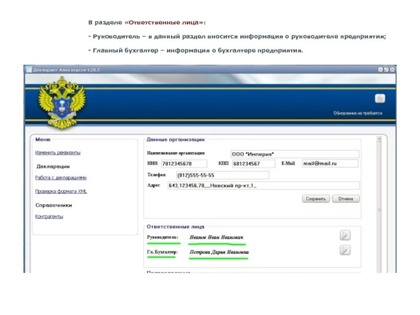Minimize the Декларант-Алко window
Image resolution: width=420 pixels, height=315 pixels.
pyautogui.click(x=380, y=70)
